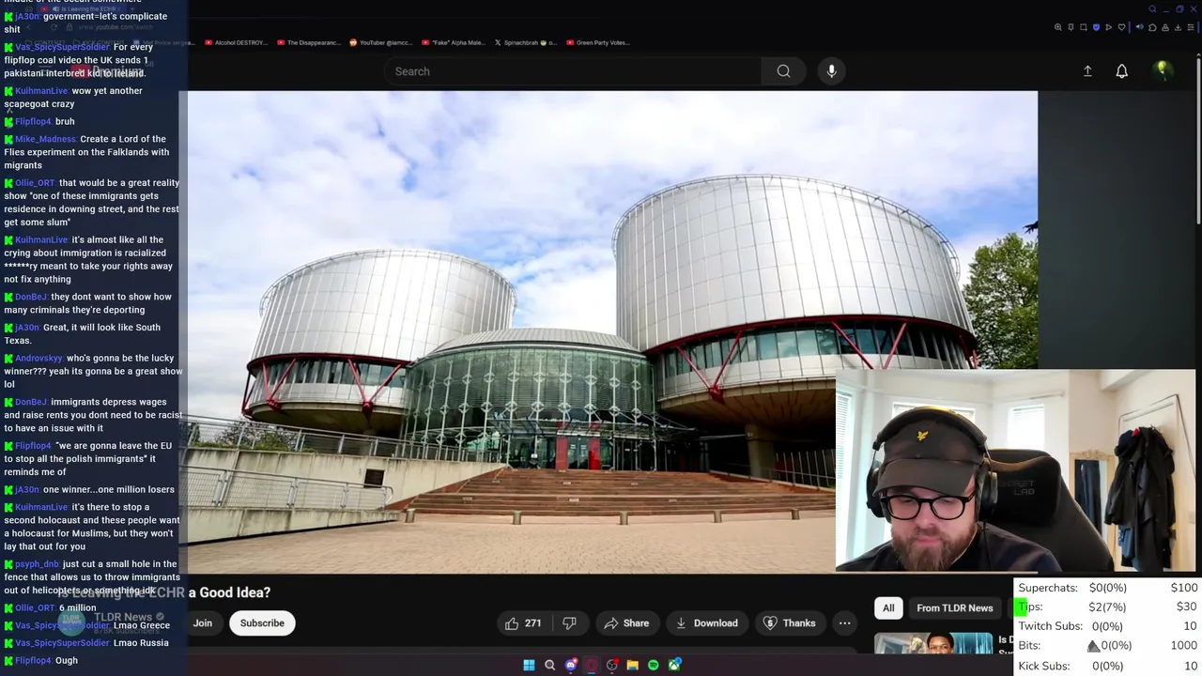Open 'The Disappearanc...' bookmark

pos(308,42)
